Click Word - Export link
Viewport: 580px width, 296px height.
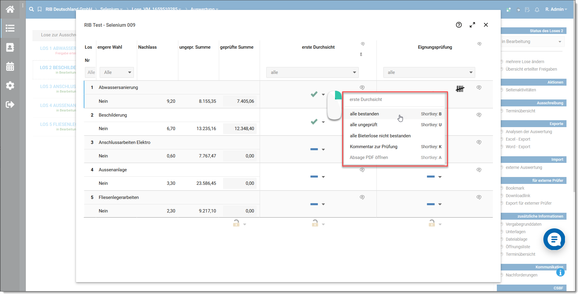tap(518, 147)
